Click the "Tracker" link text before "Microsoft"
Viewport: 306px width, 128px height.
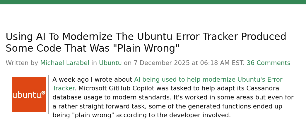pos(63,88)
